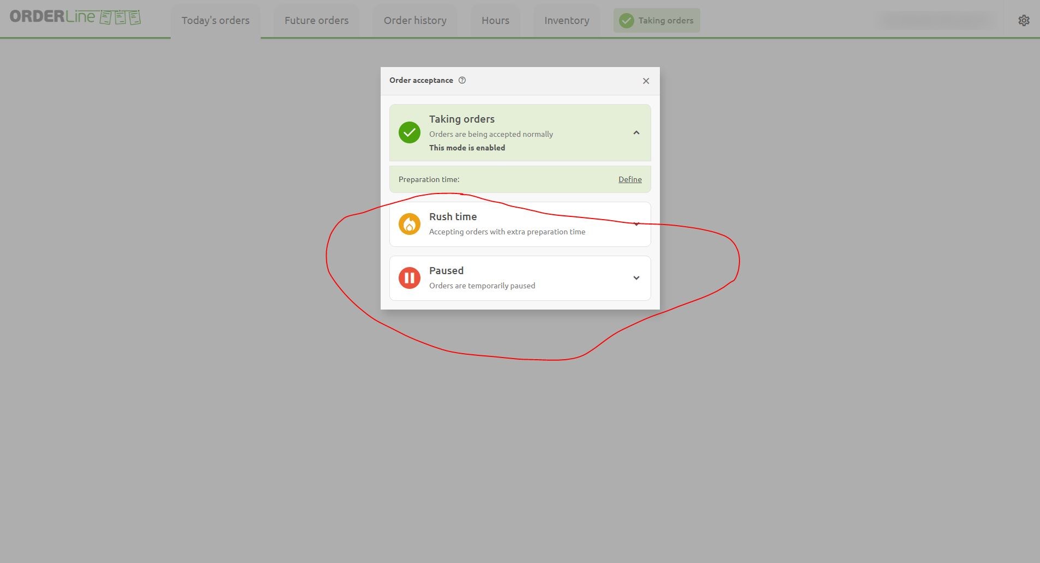Click the help icon beside Order acceptance
1040x563 pixels.
[x=462, y=80]
